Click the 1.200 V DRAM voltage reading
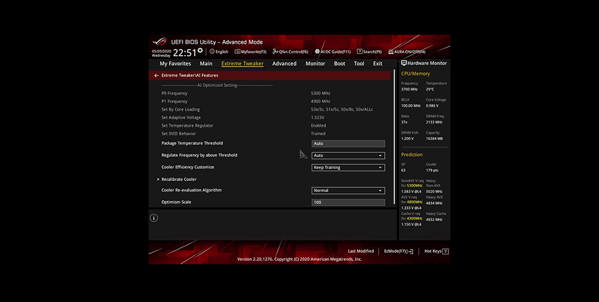 pyautogui.click(x=407, y=138)
